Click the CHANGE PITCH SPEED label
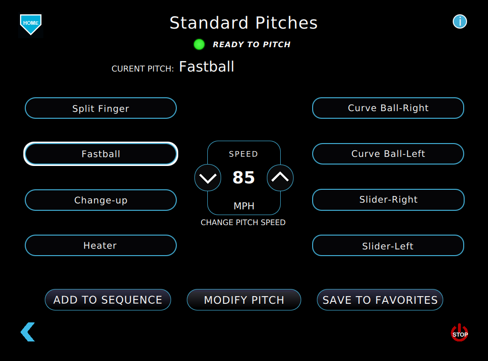This screenshot has width=488, height=361. click(x=244, y=222)
